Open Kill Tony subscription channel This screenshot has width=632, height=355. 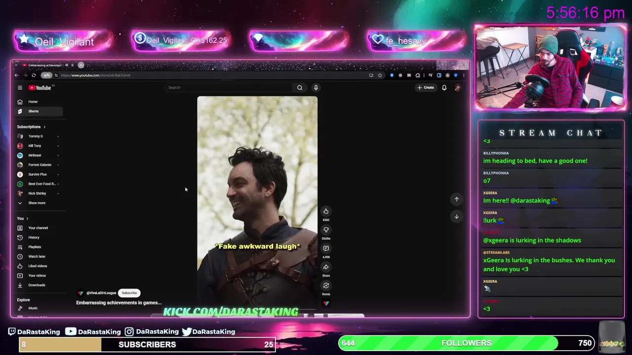[x=39, y=146]
